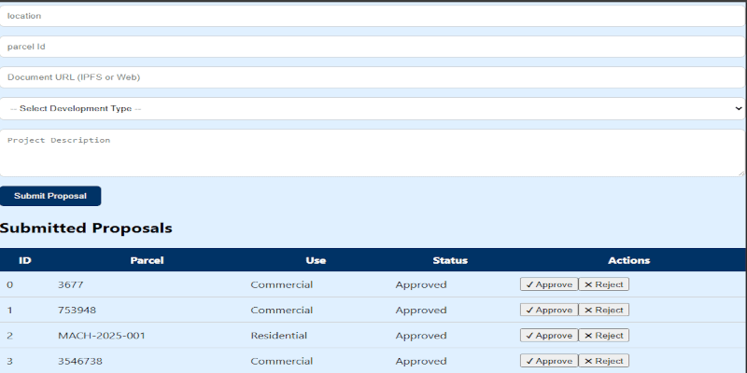Focus the location input field

pos(373,16)
